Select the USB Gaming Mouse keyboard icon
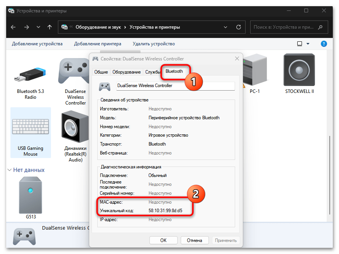339x254 pixels. [x=31, y=126]
